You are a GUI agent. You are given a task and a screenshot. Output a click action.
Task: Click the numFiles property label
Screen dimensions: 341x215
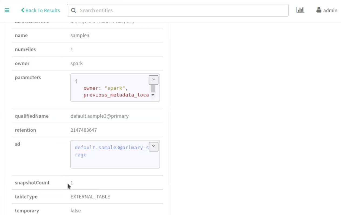[x=25, y=49]
